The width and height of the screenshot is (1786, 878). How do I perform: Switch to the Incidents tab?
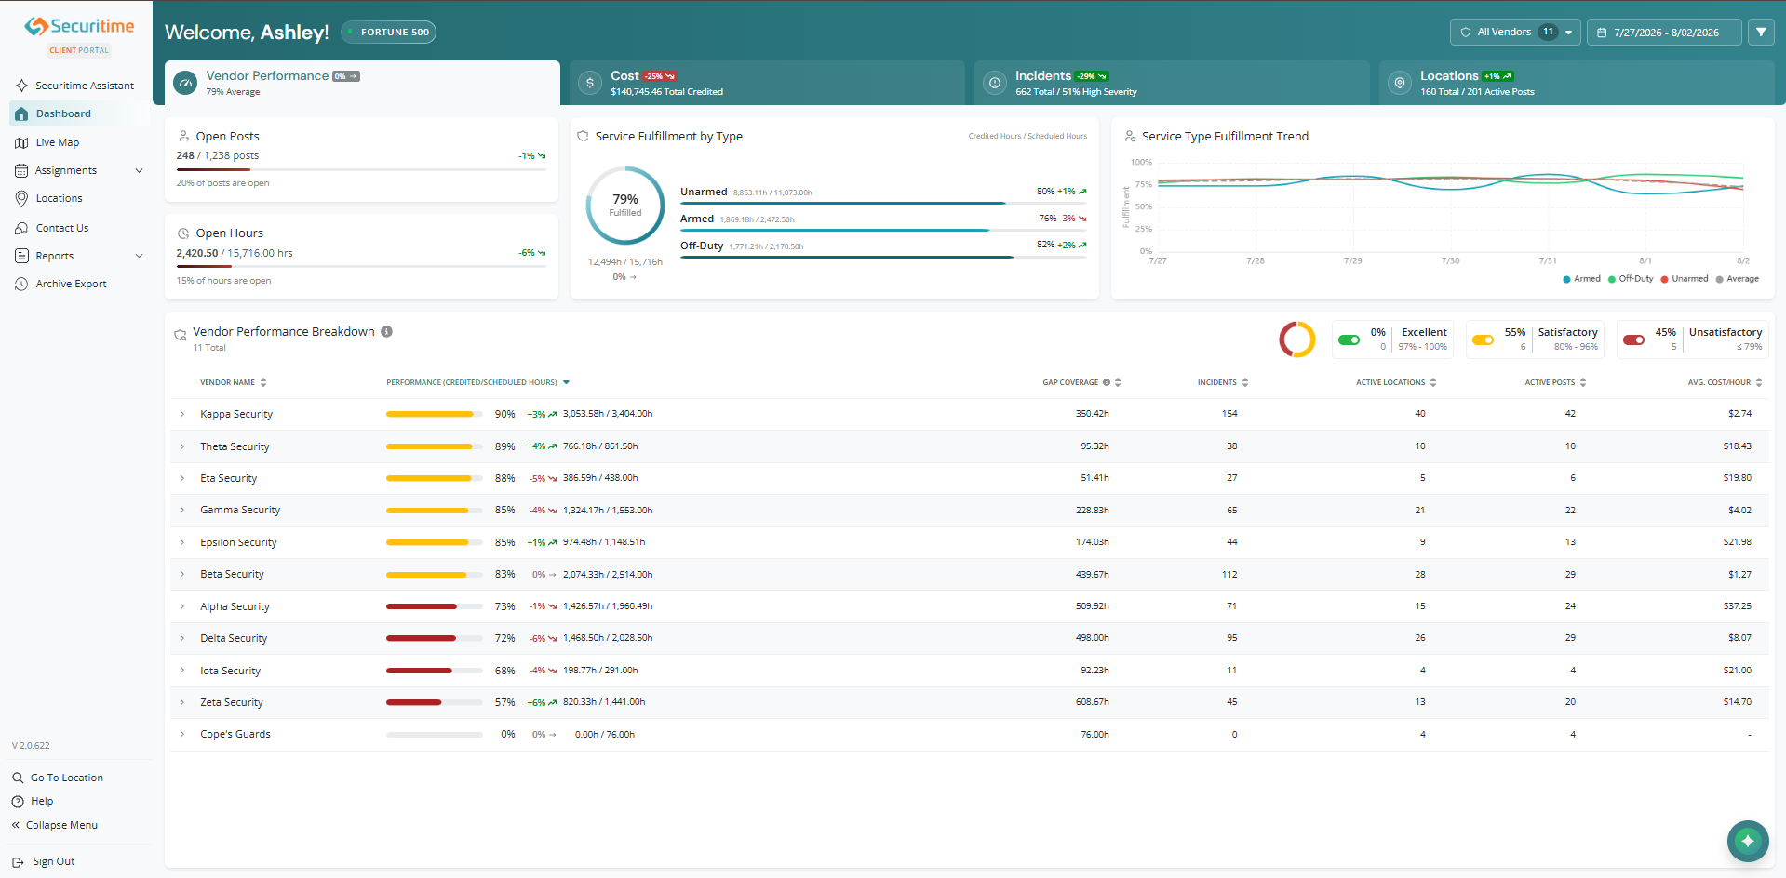click(1171, 83)
